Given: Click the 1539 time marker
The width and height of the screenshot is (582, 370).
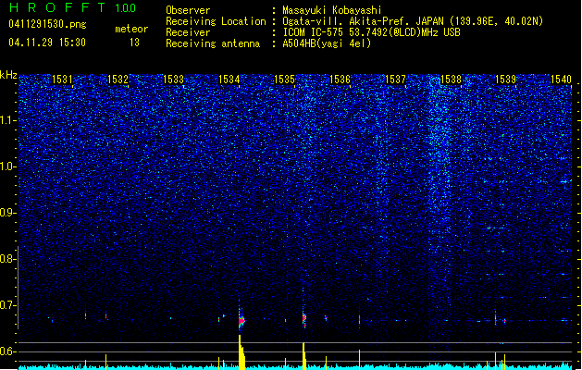Looking at the screenshot, I should [x=505, y=79].
